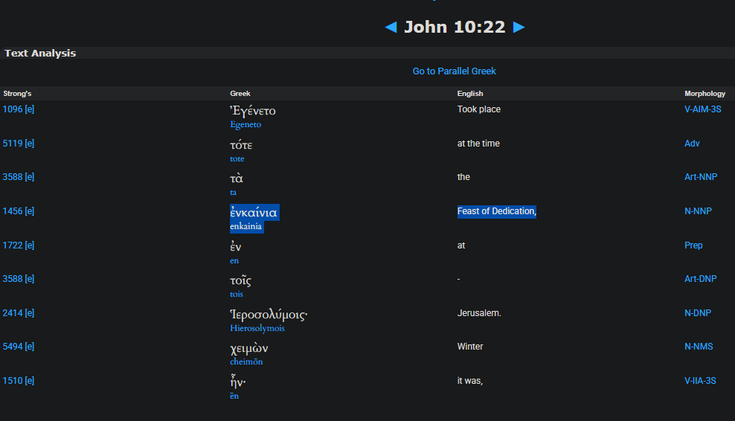This screenshot has width=735, height=421.
Task: Click the Greek word Ἱεροσολύμοις
Action: point(269,315)
